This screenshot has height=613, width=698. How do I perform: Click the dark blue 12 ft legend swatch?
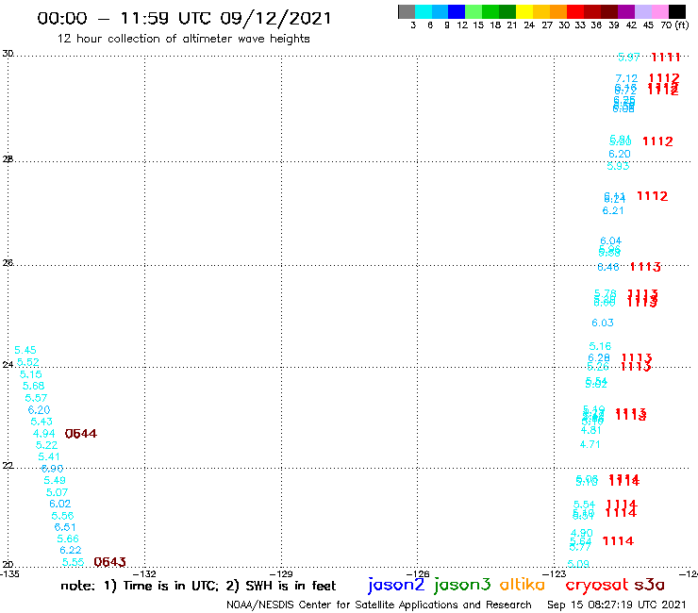click(x=457, y=11)
